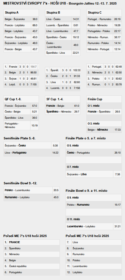
Task: Select the Francie – Španělsko final row
Action: (104, 112)
